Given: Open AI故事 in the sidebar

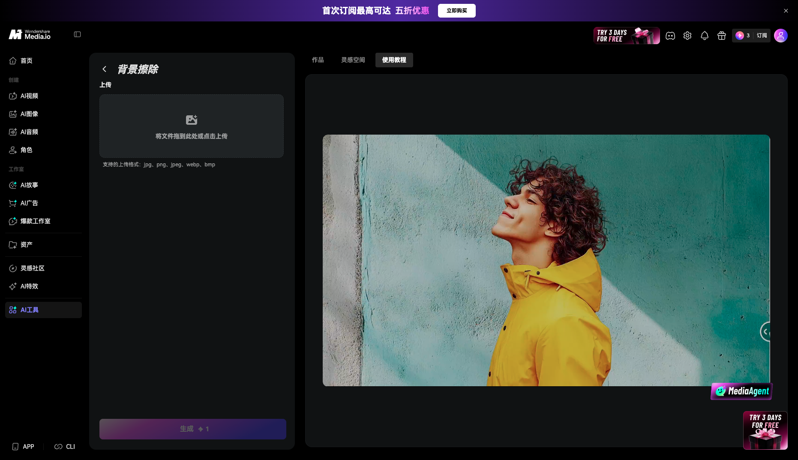Looking at the screenshot, I should coord(43,185).
